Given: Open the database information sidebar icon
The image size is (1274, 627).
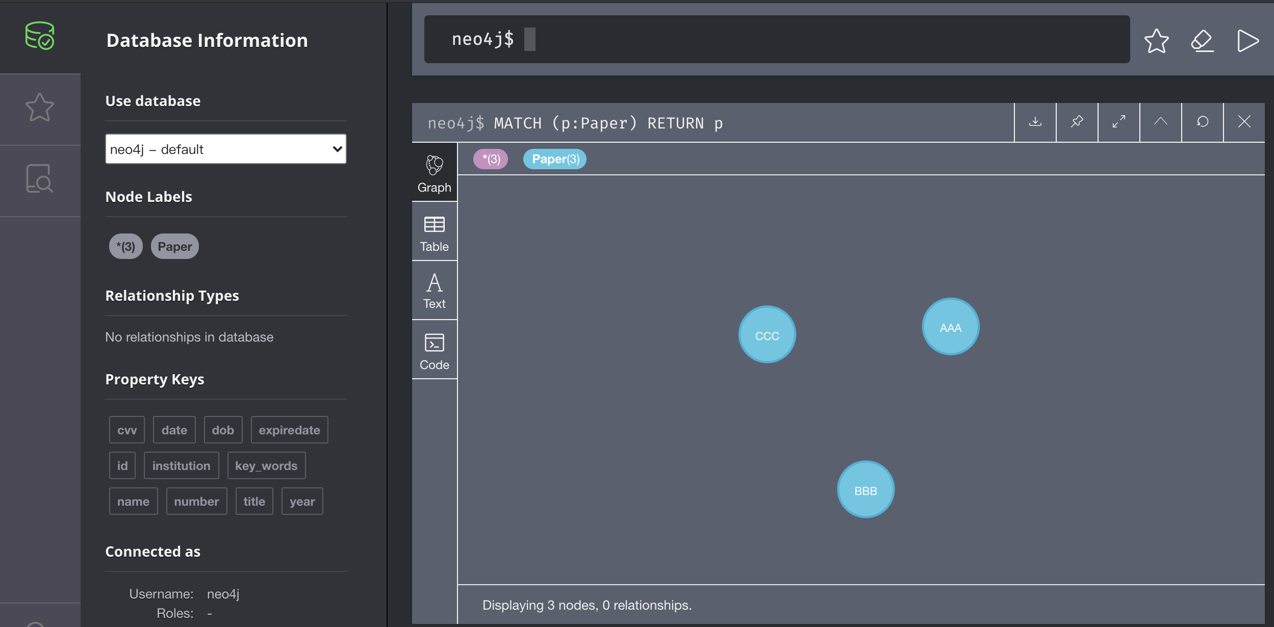Looking at the screenshot, I should pyautogui.click(x=40, y=36).
